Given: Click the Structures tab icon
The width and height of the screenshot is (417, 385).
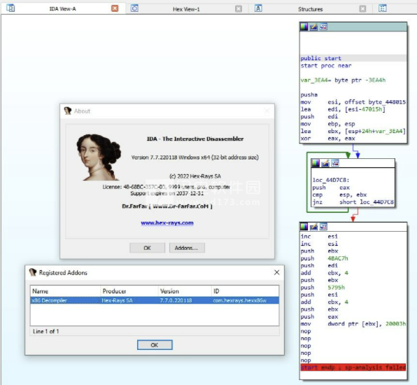Looking at the screenshot, I should point(258,8).
